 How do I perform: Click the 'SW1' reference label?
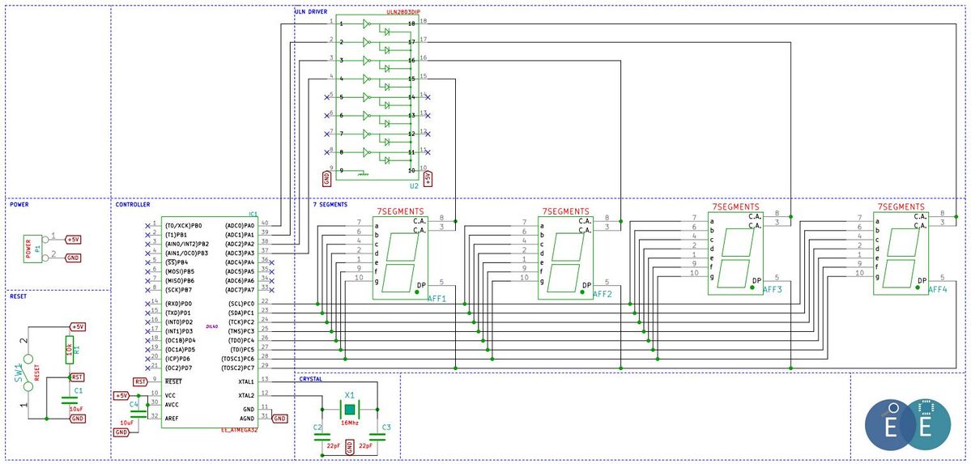click(x=19, y=373)
